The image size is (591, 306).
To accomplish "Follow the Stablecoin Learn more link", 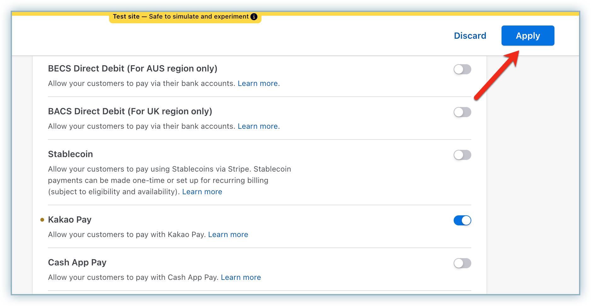I will [x=202, y=192].
